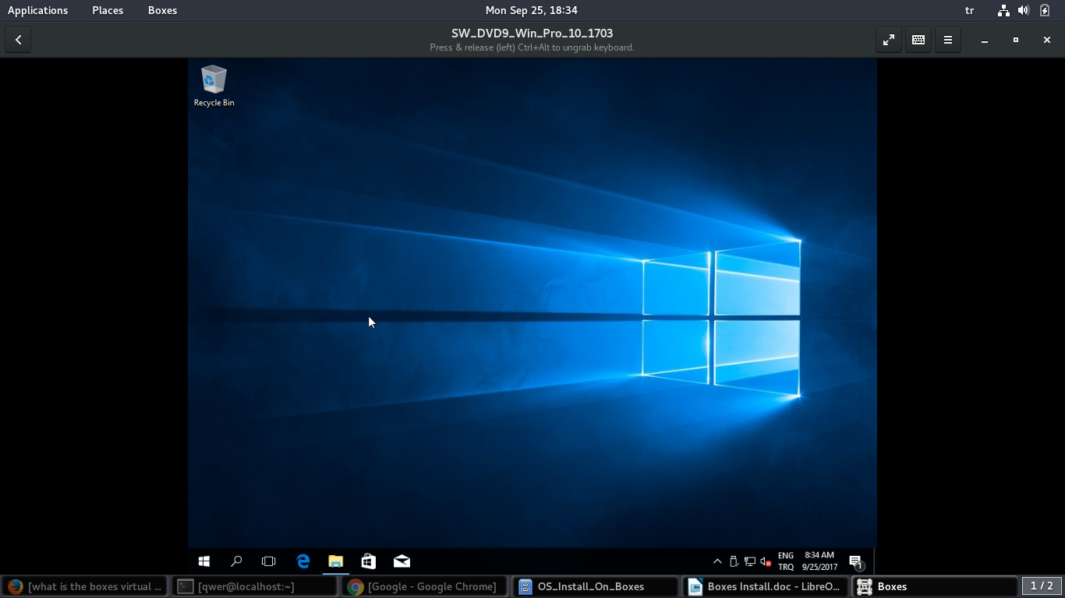Image resolution: width=1065 pixels, height=598 pixels.
Task: Click the Windows taskbar search icon
Action: [236, 561]
